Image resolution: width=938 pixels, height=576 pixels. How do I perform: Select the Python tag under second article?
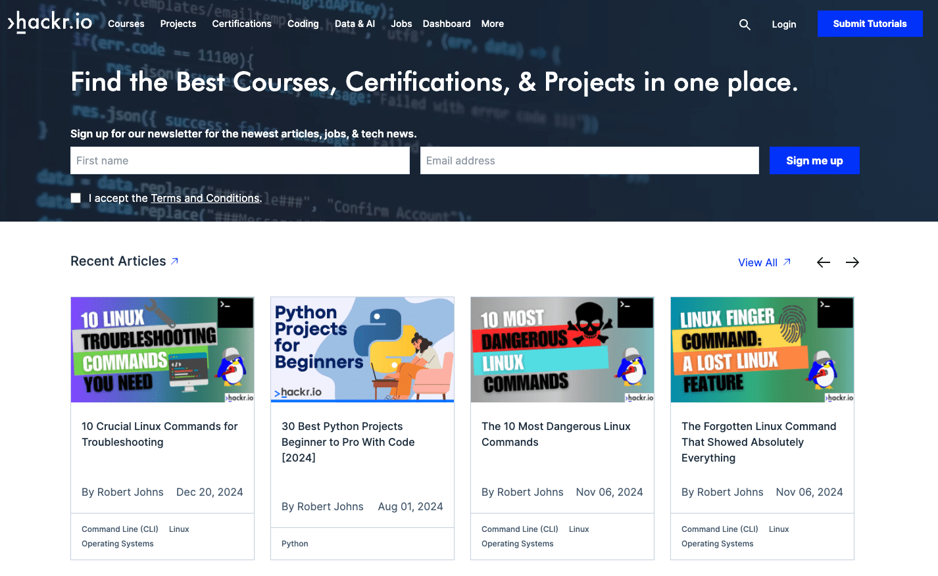295,544
